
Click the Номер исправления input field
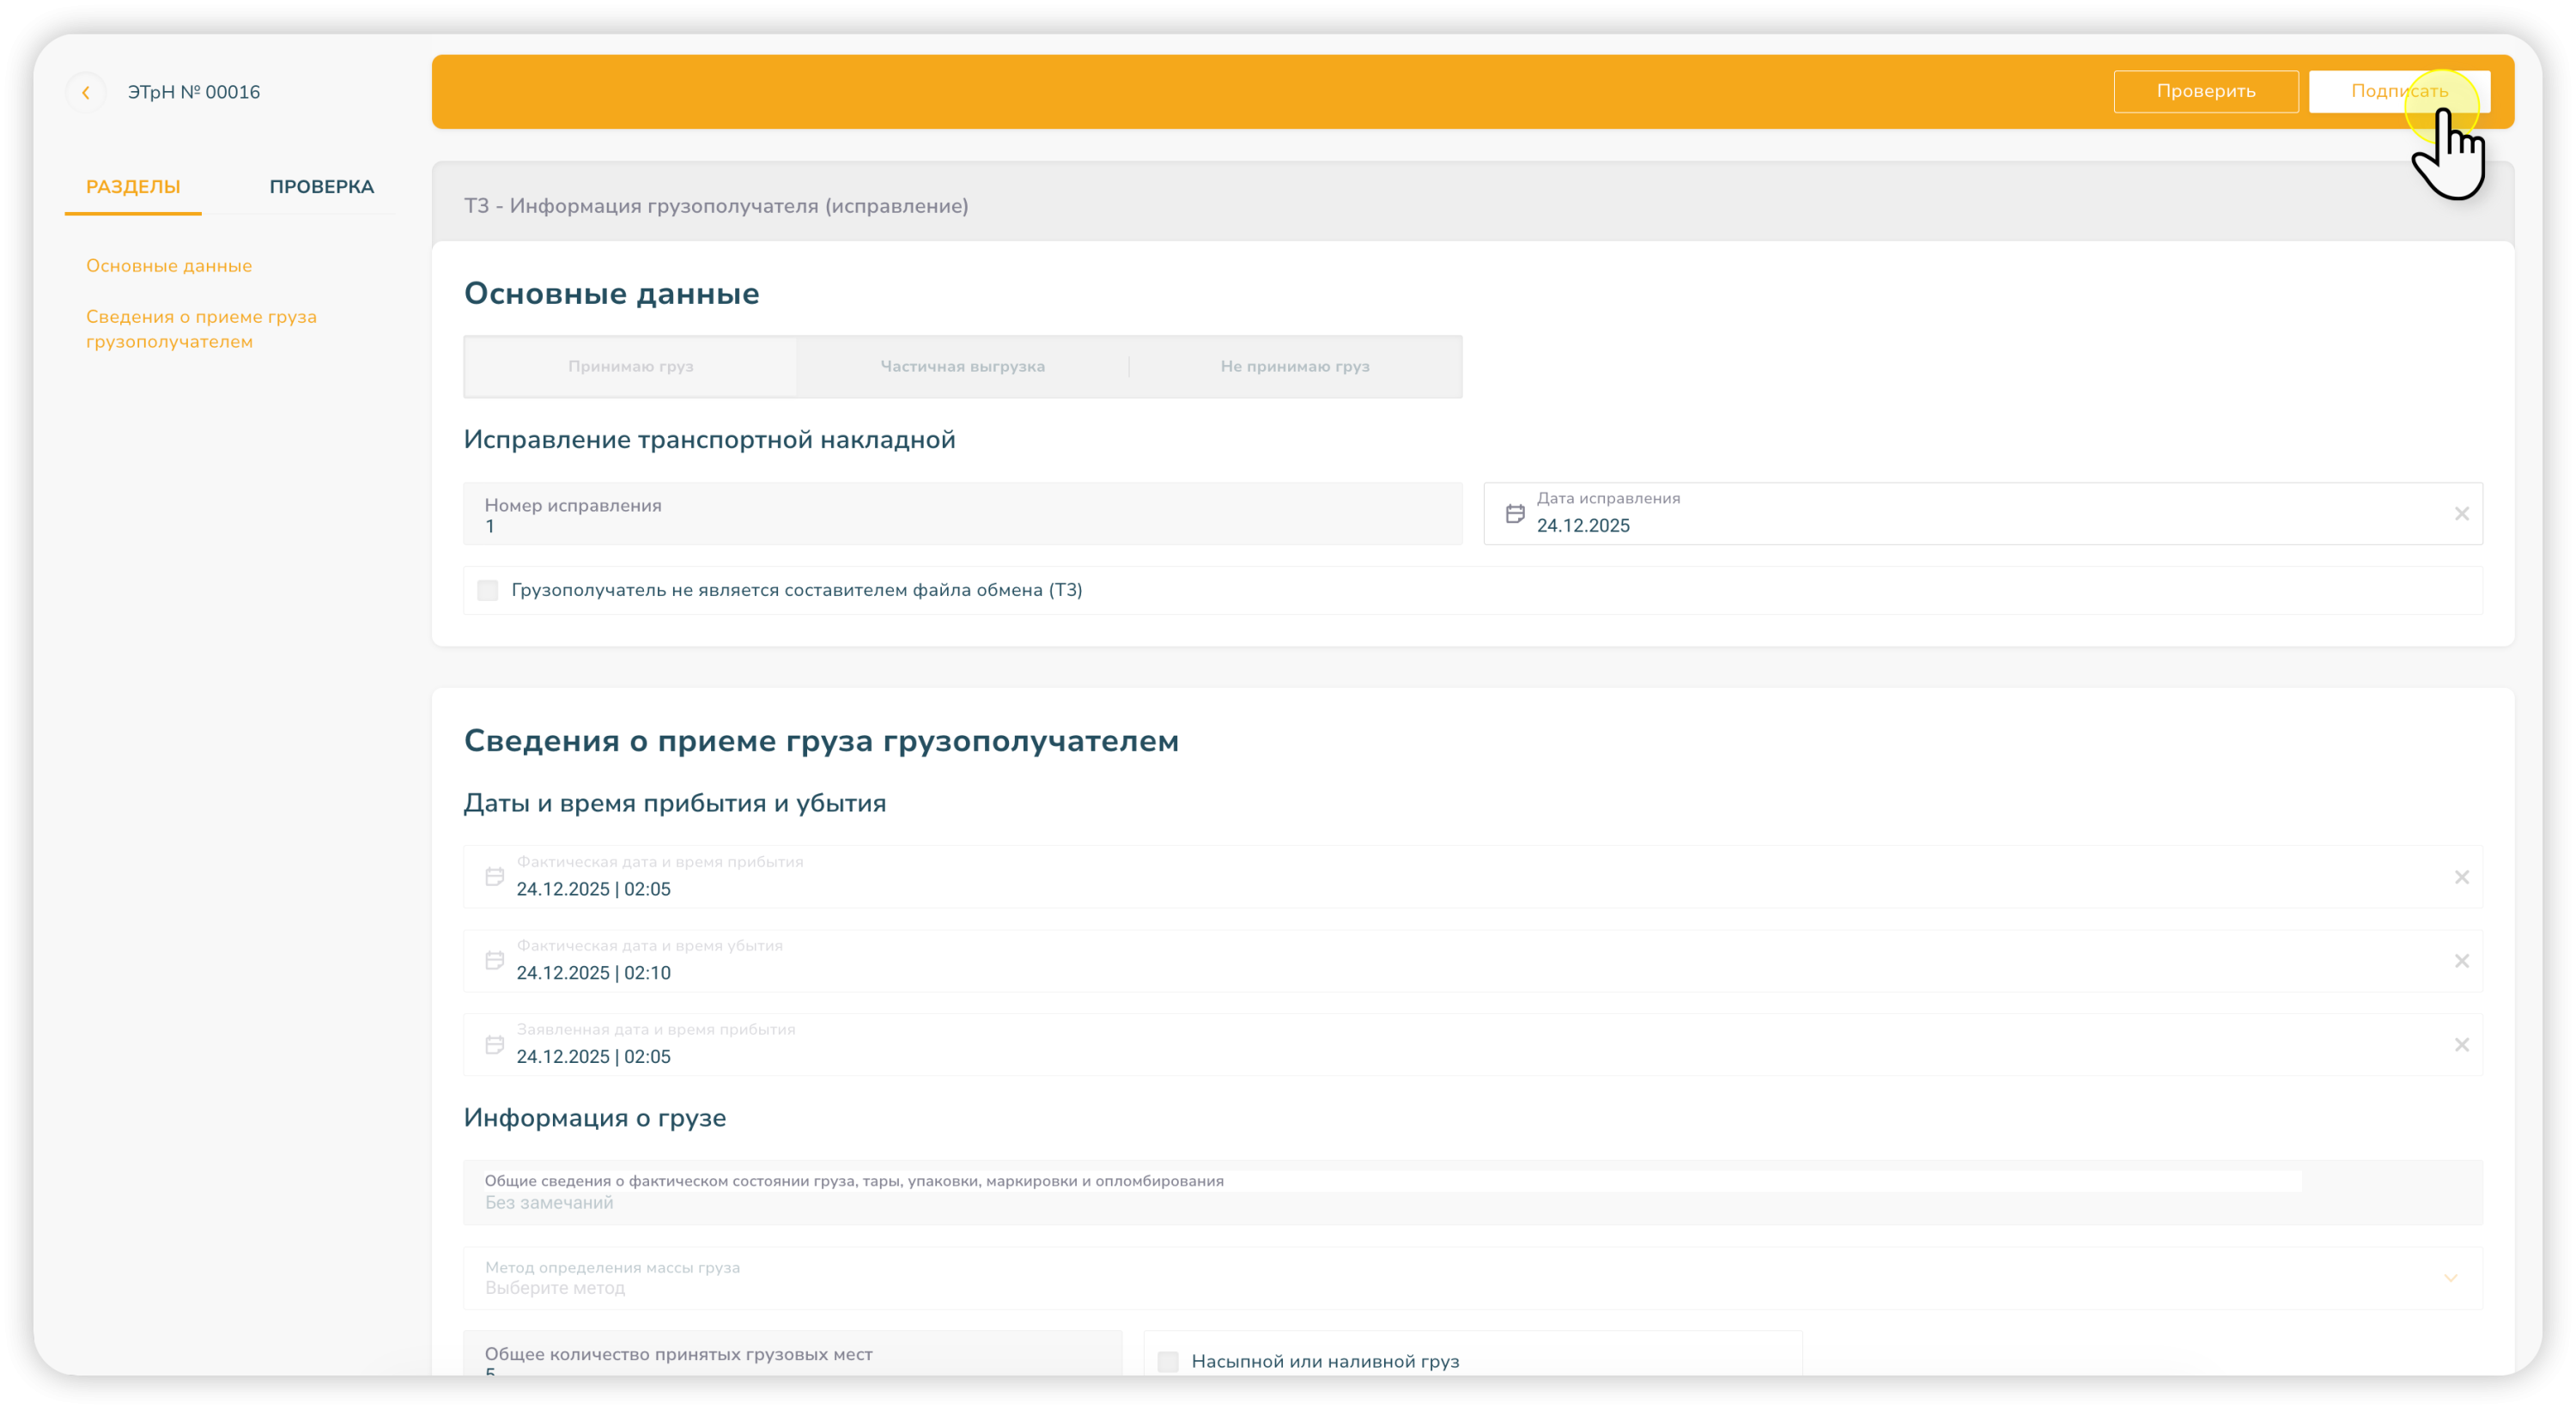click(962, 515)
